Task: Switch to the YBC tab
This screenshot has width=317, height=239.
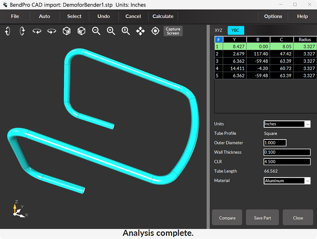Action: pos(236,30)
